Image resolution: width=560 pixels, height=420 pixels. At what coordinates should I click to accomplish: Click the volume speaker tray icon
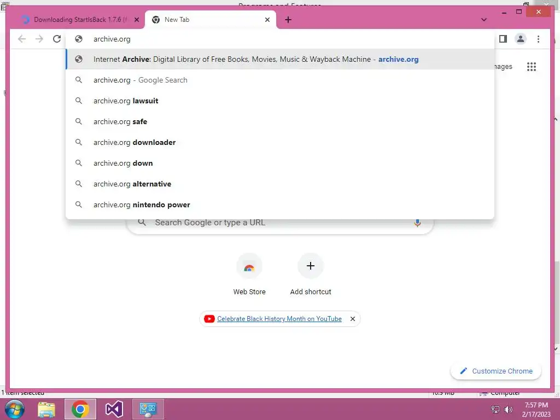point(508,410)
